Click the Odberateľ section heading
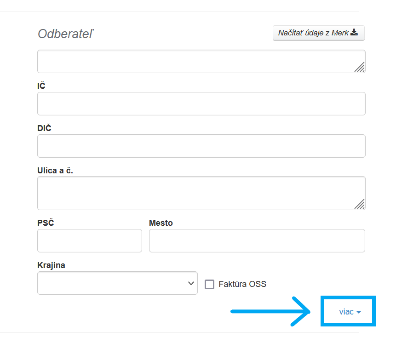 coord(65,34)
